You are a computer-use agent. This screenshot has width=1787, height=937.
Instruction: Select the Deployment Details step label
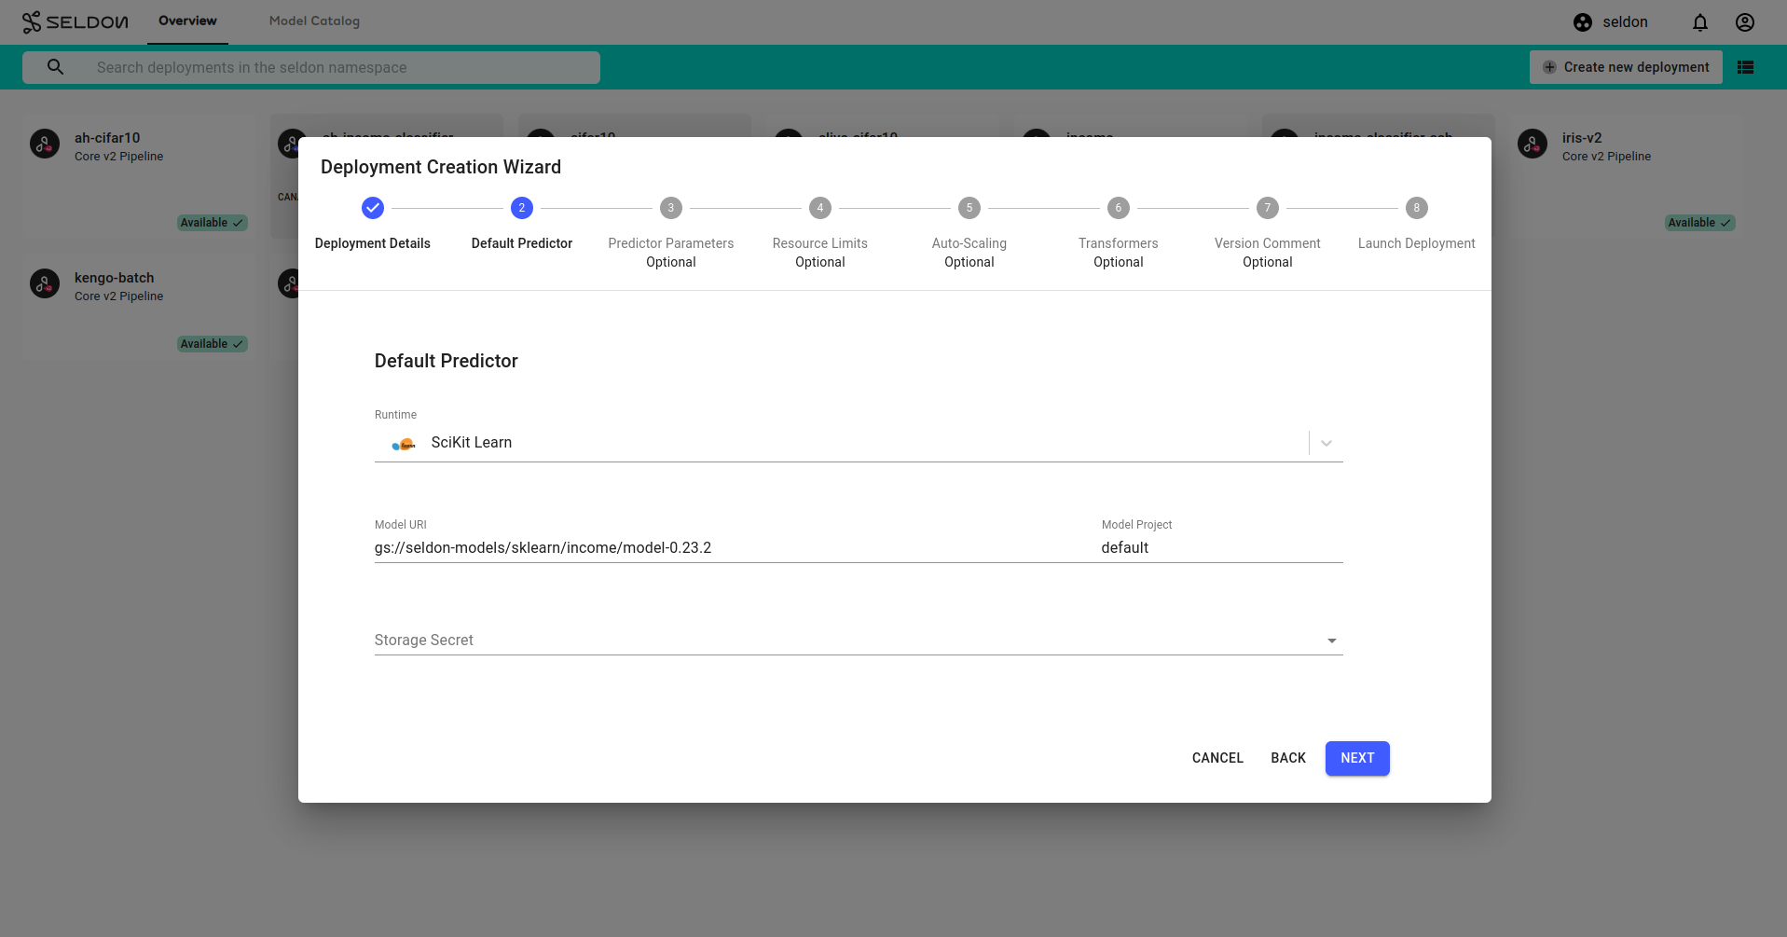373,243
